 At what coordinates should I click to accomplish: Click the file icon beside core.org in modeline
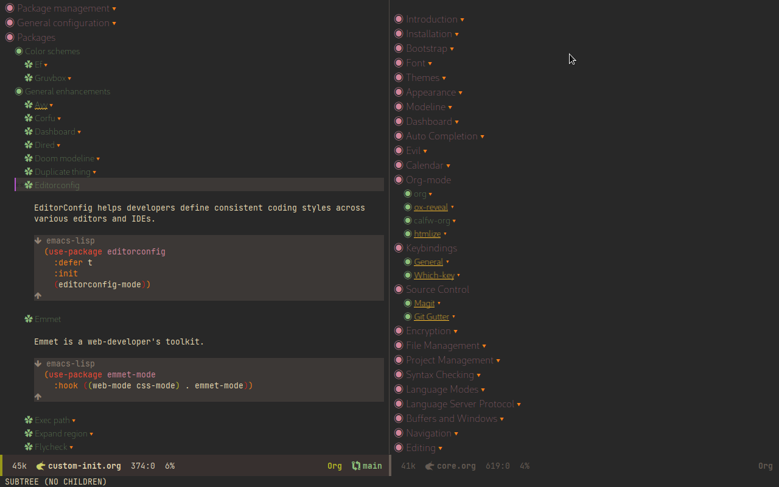(x=430, y=466)
